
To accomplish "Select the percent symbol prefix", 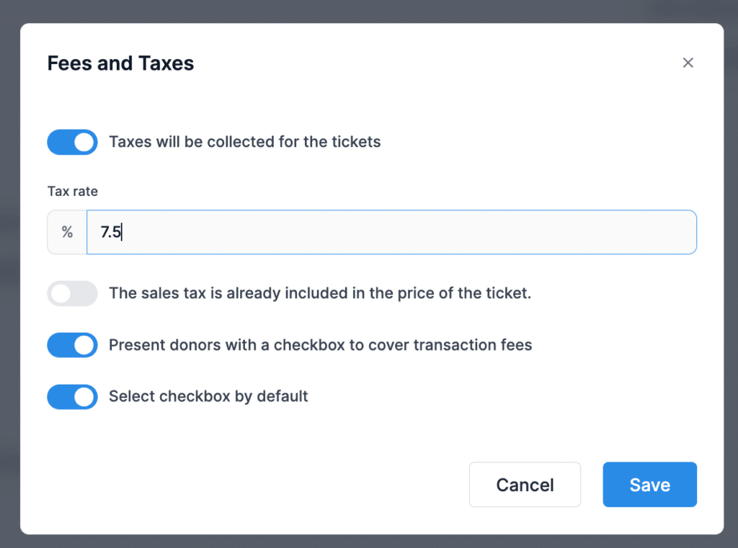I will (x=67, y=232).
